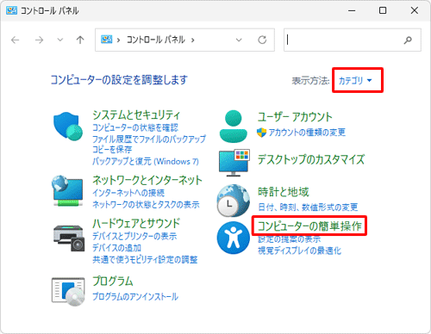Click the back arrow navigation button
This screenshot has width=431, height=334.
(16, 40)
